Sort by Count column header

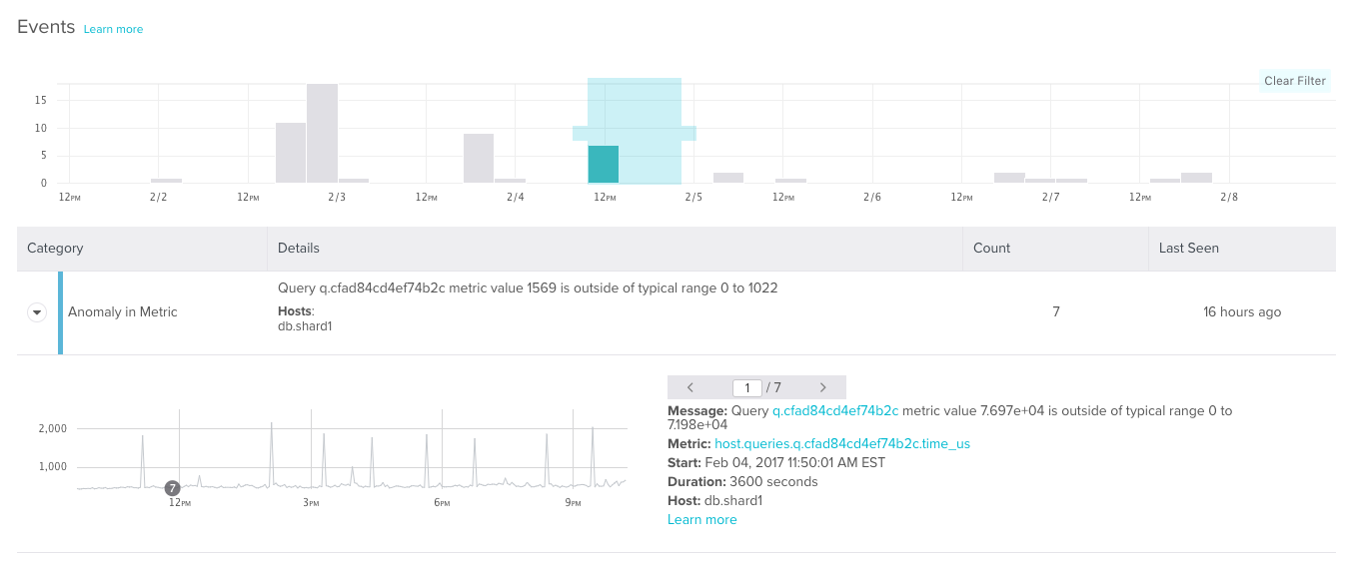tap(991, 248)
